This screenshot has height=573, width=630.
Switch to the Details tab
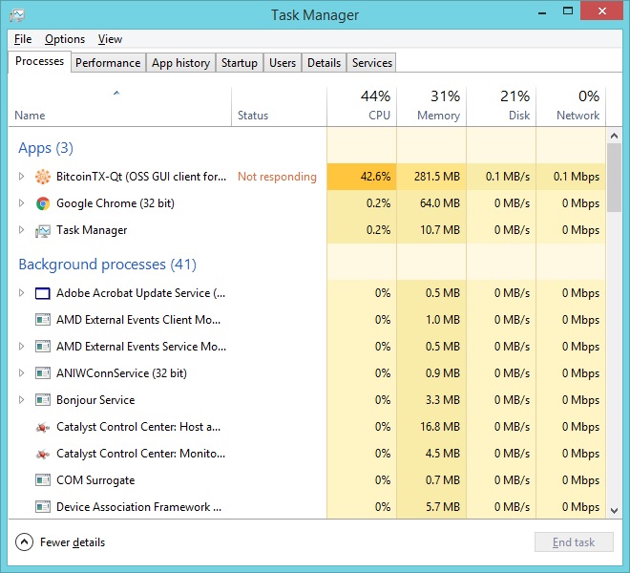[324, 63]
